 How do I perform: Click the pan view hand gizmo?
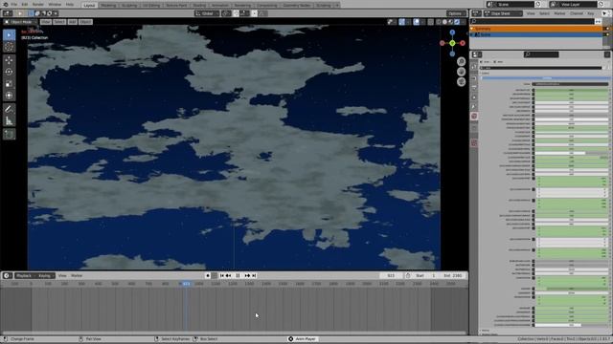(x=462, y=72)
